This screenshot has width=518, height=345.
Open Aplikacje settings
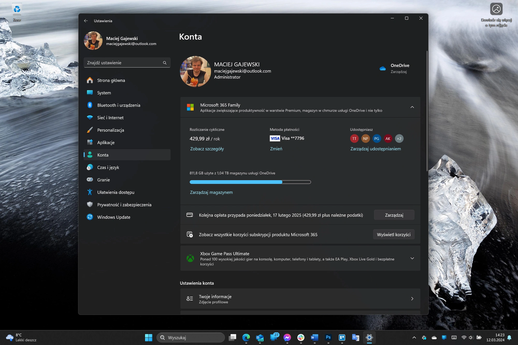tap(127, 143)
